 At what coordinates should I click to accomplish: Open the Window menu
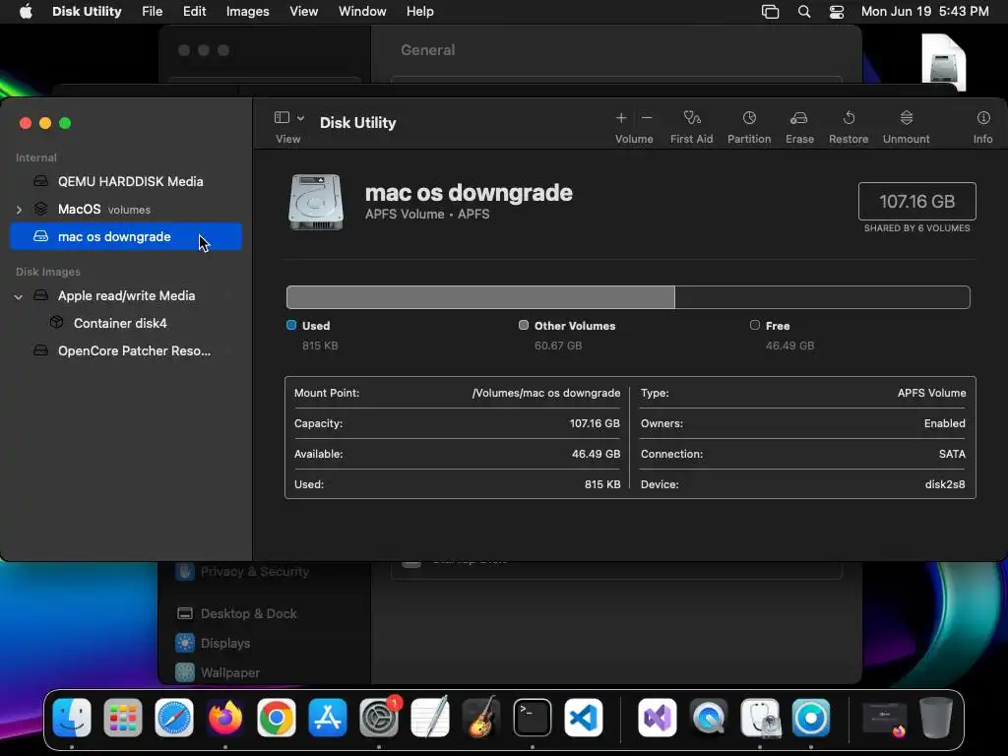[362, 12]
